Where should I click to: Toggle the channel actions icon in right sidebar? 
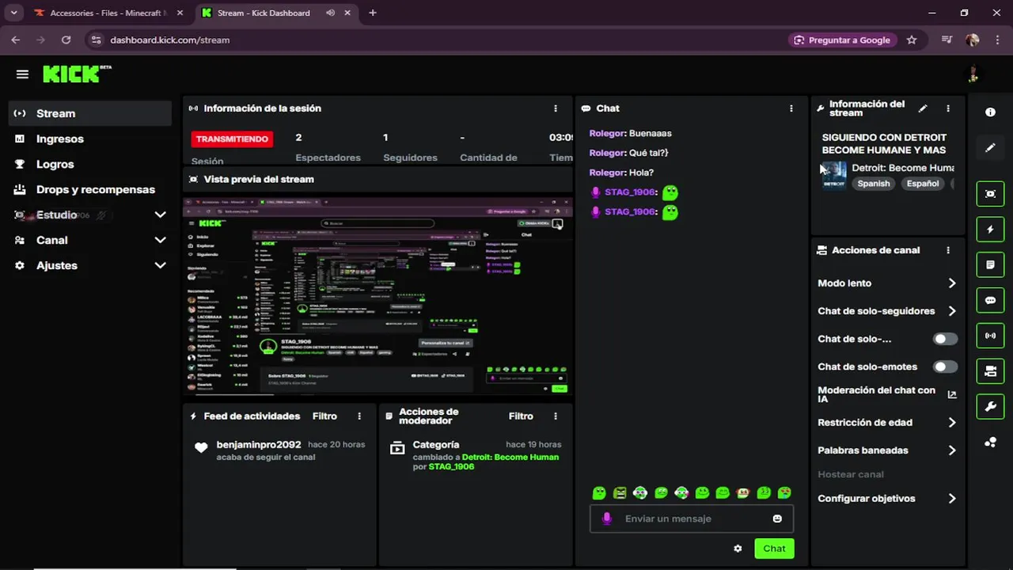(x=990, y=371)
